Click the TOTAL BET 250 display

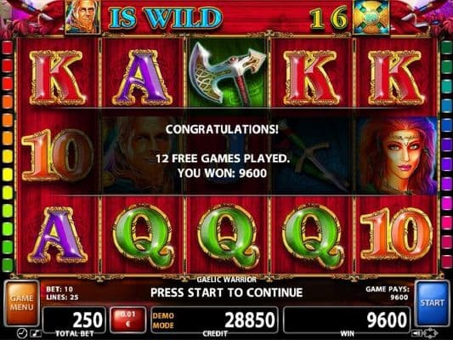[x=74, y=320]
